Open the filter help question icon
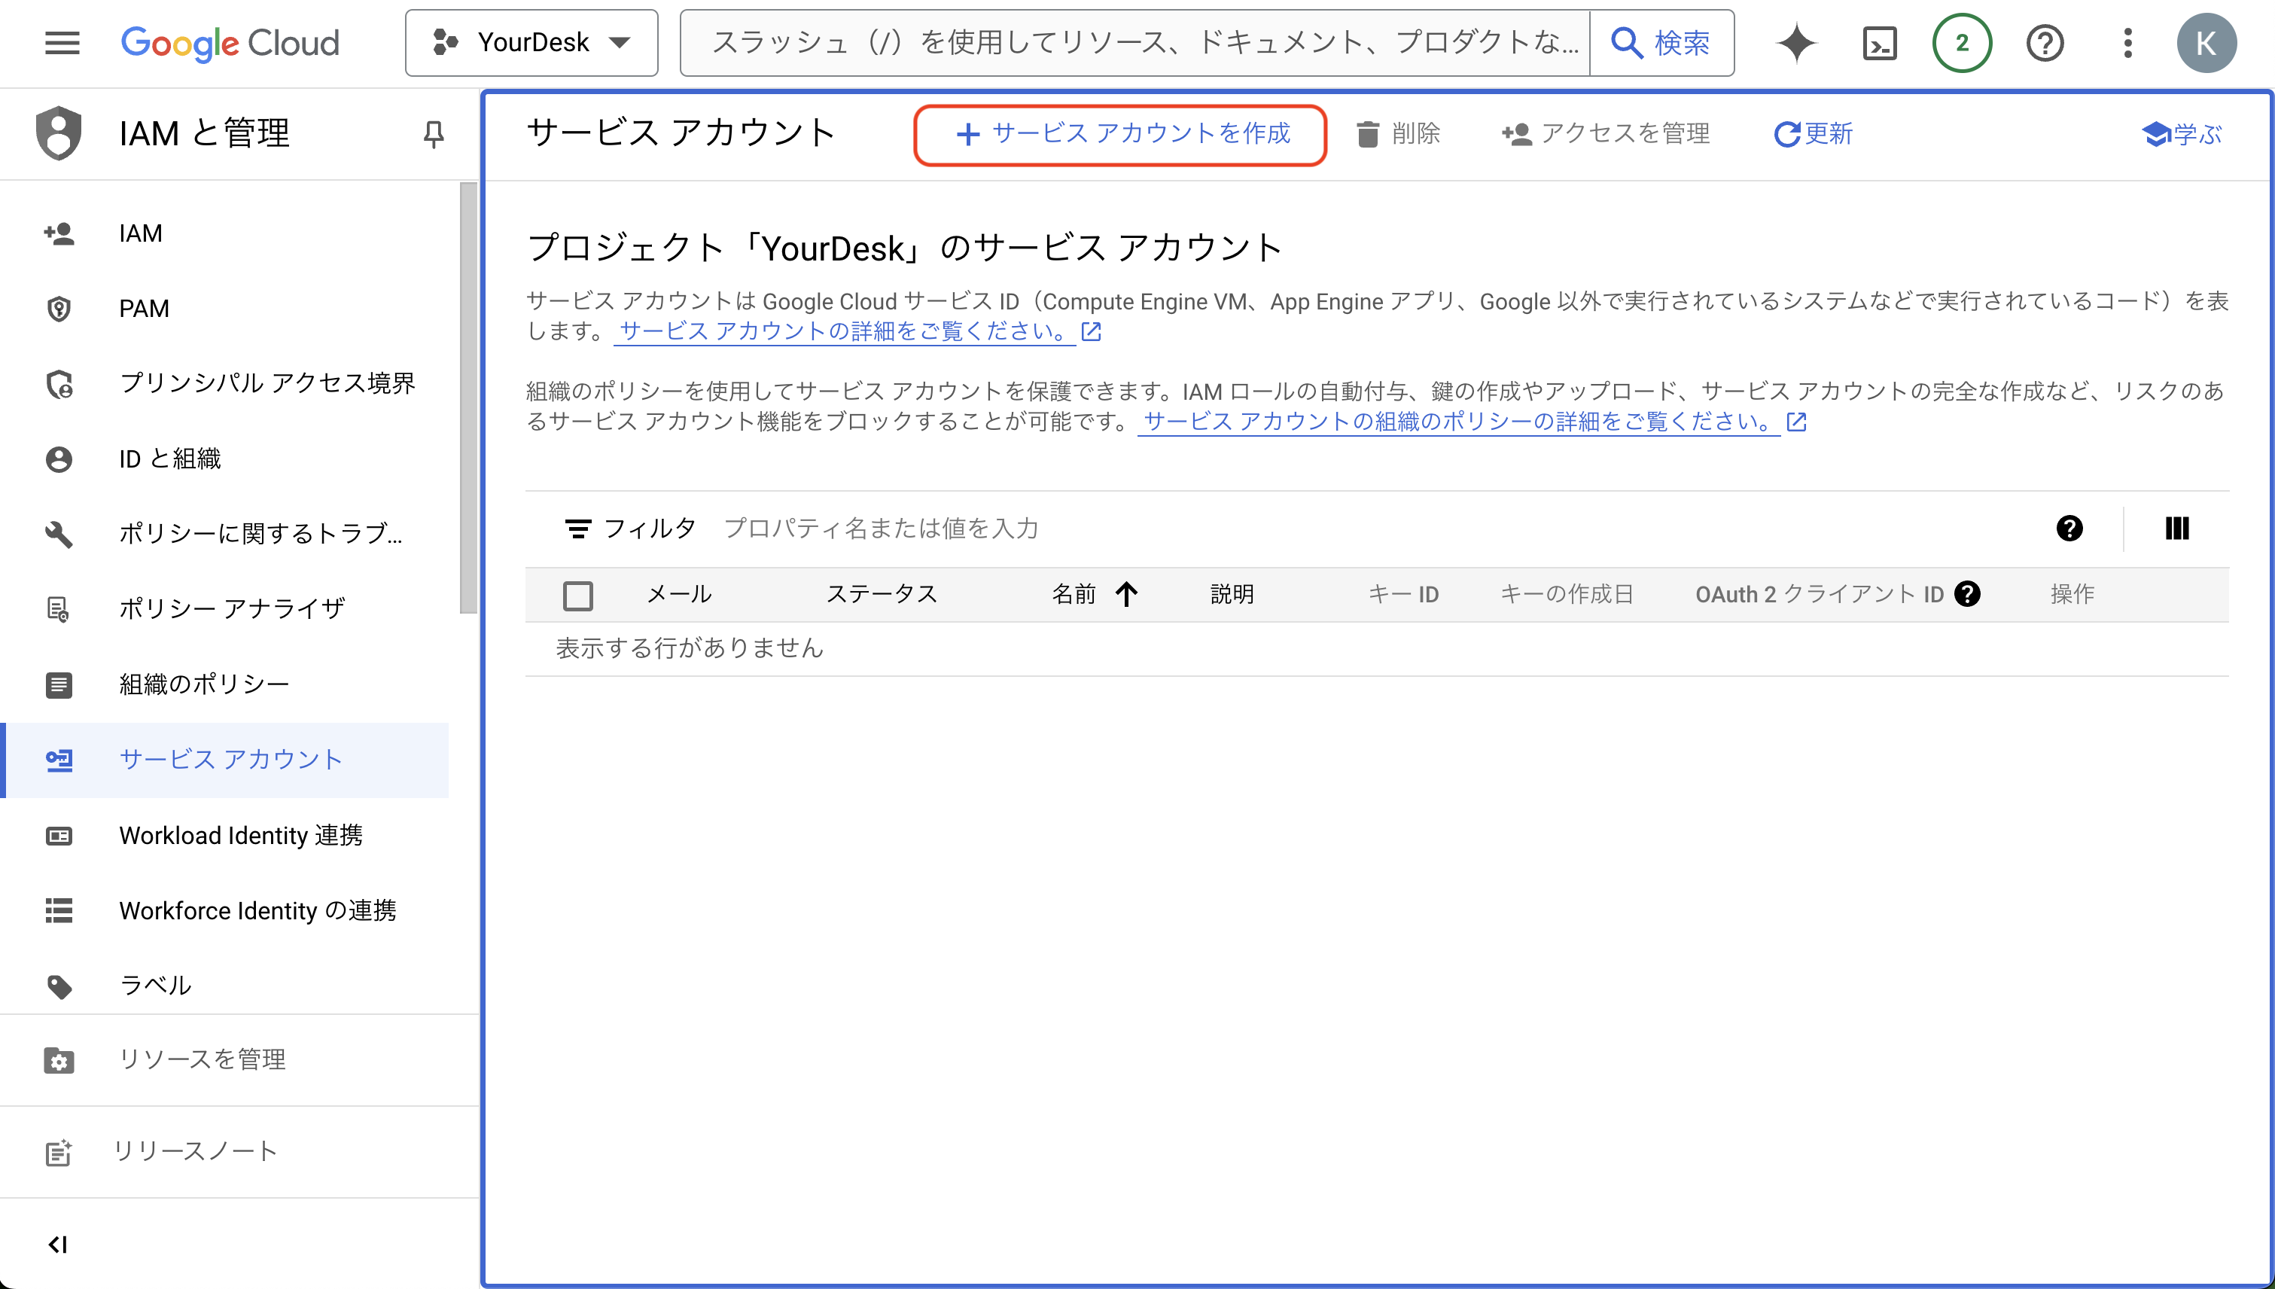The height and width of the screenshot is (1289, 2275). (2069, 529)
